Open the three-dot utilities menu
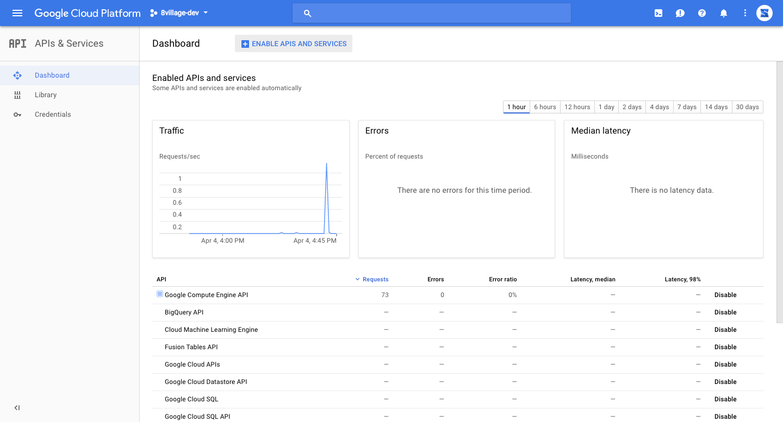Screen dimensions: 783x422 [745, 13]
